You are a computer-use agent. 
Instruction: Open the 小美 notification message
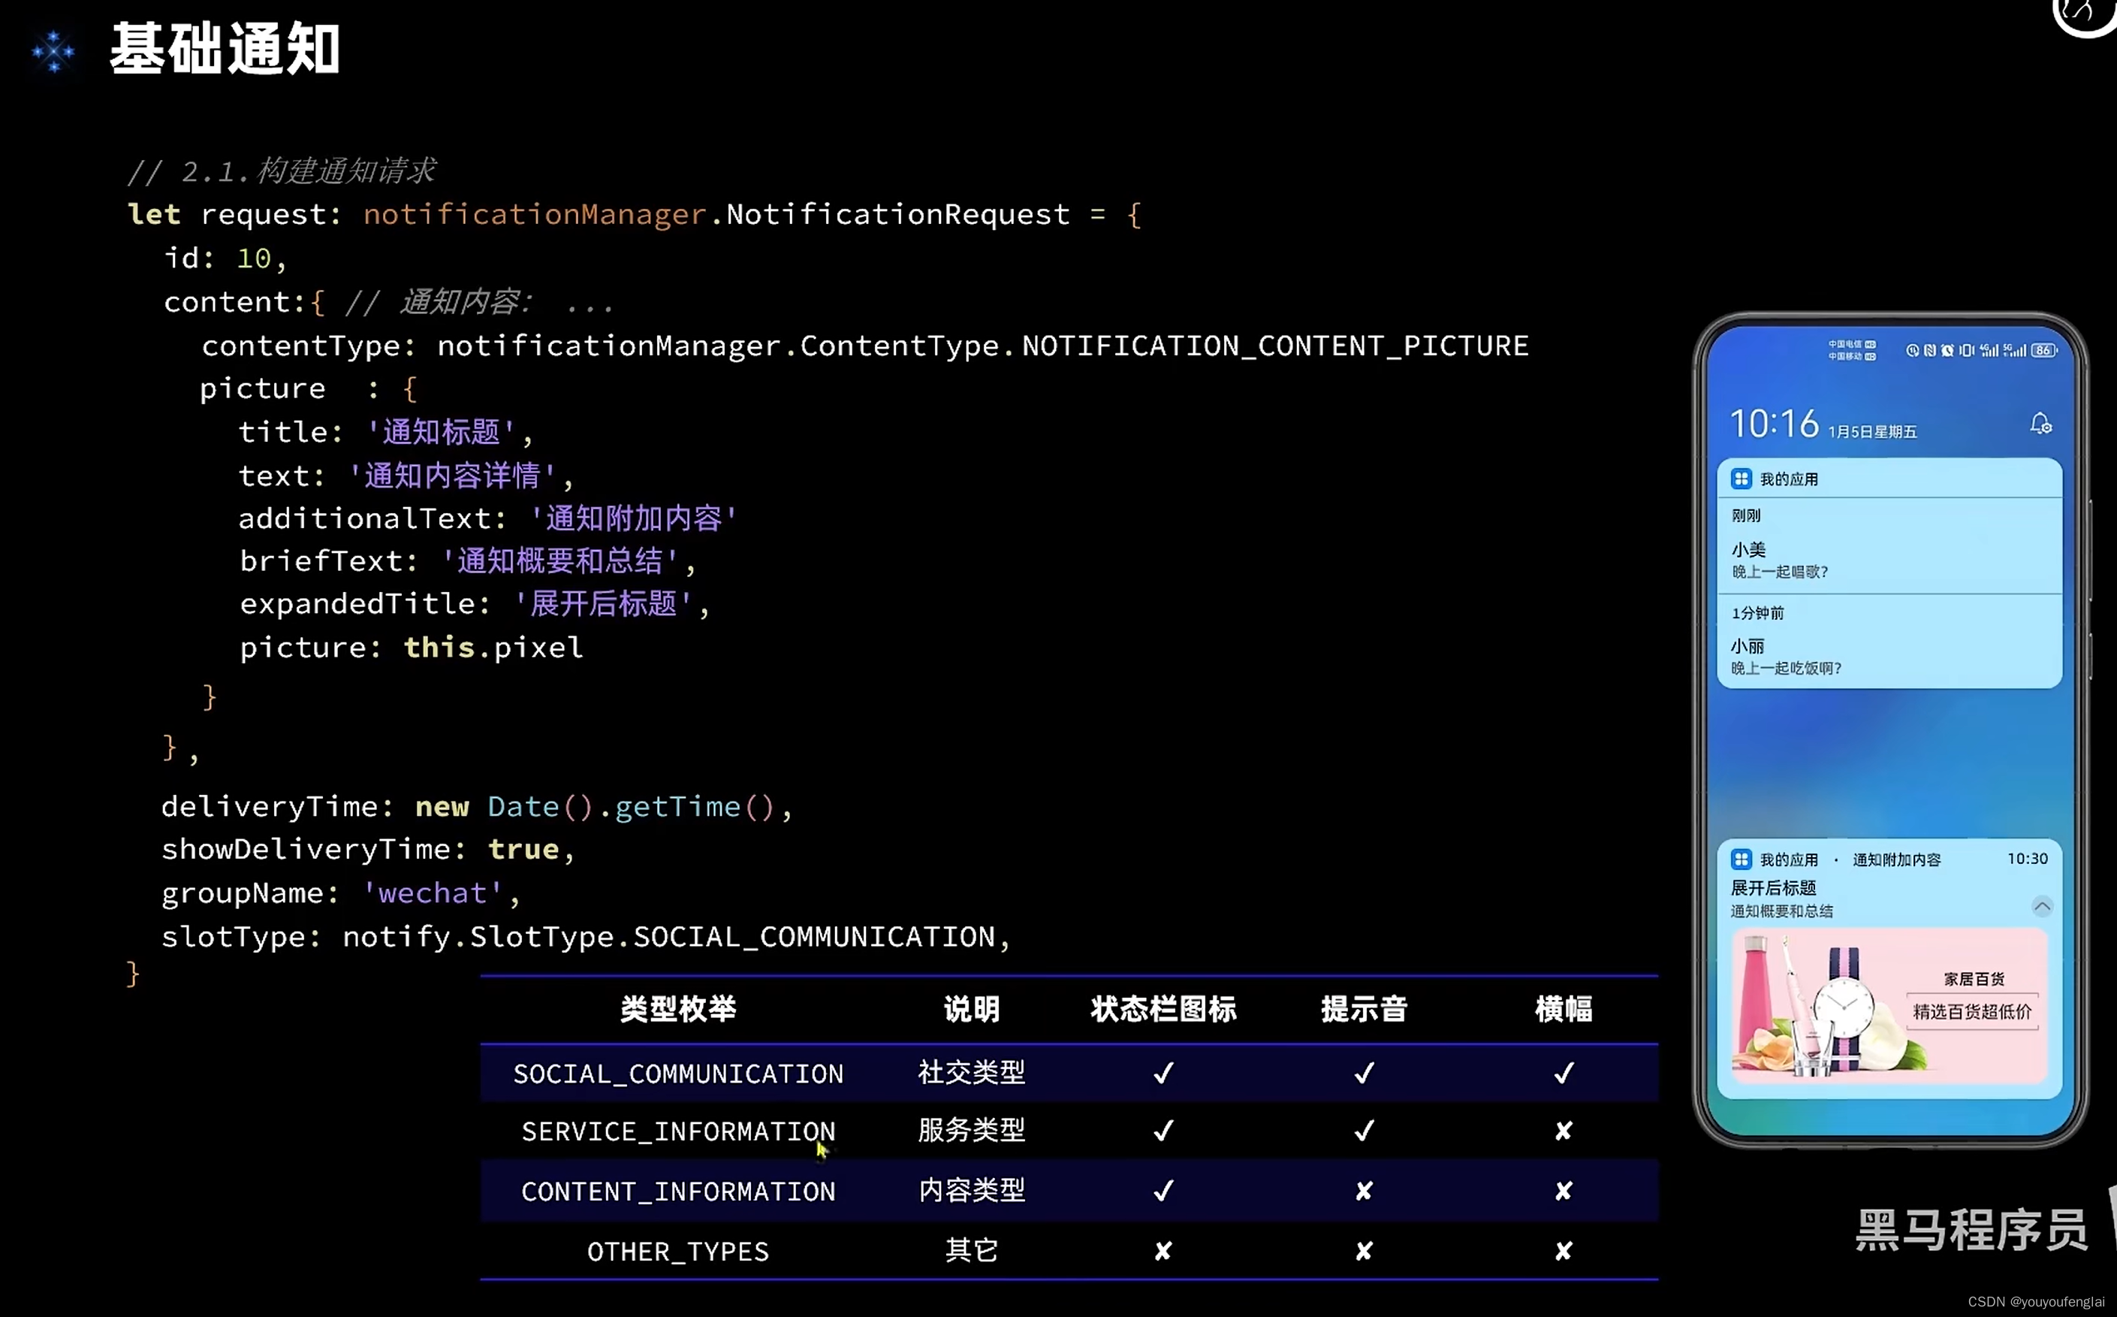[1889, 546]
